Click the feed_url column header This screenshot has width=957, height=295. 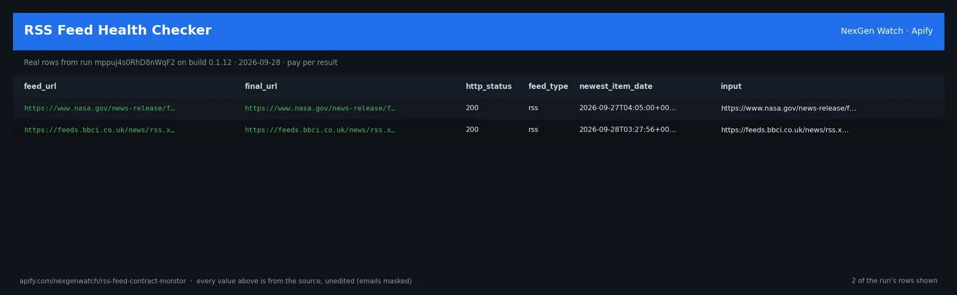coord(40,86)
